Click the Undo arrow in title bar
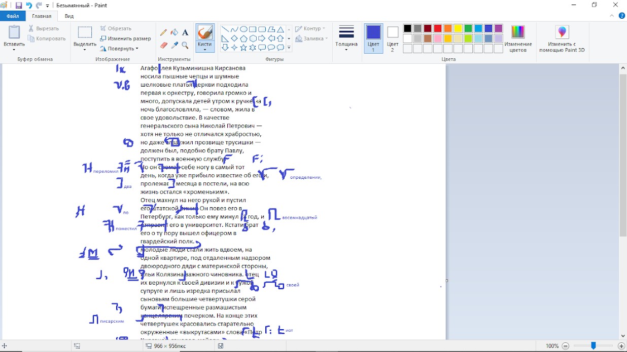Viewport: 627px width, 352px height. pyautogui.click(x=29, y=5)
